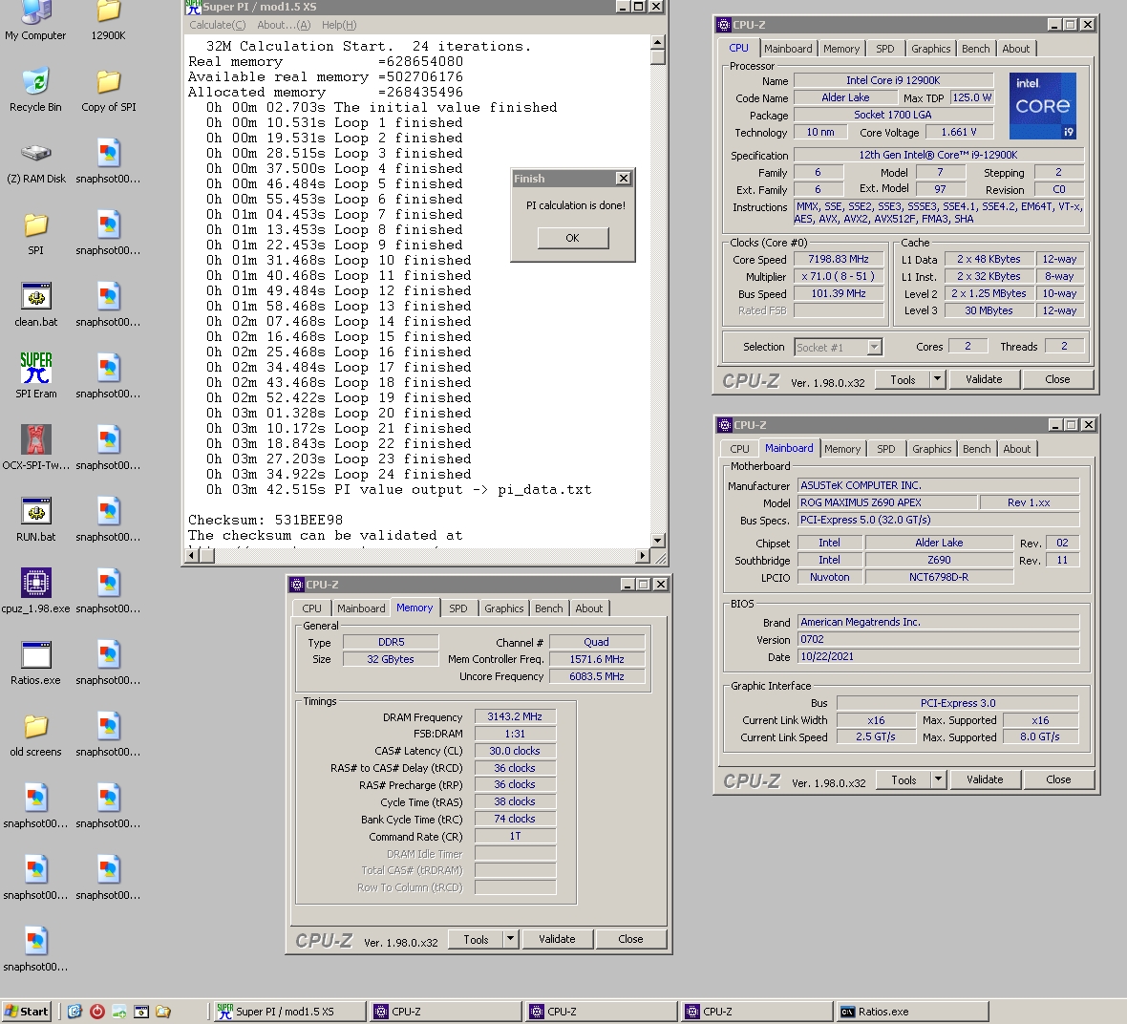Click the blue arrow quick launch icon
The height and width of the screenshot is (1024, 1127).
coord(74,1012)
